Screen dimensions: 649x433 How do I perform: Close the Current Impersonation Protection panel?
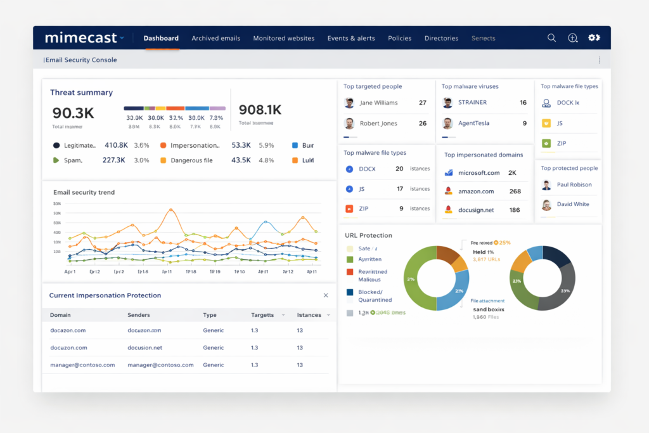[x=326, y=295]
